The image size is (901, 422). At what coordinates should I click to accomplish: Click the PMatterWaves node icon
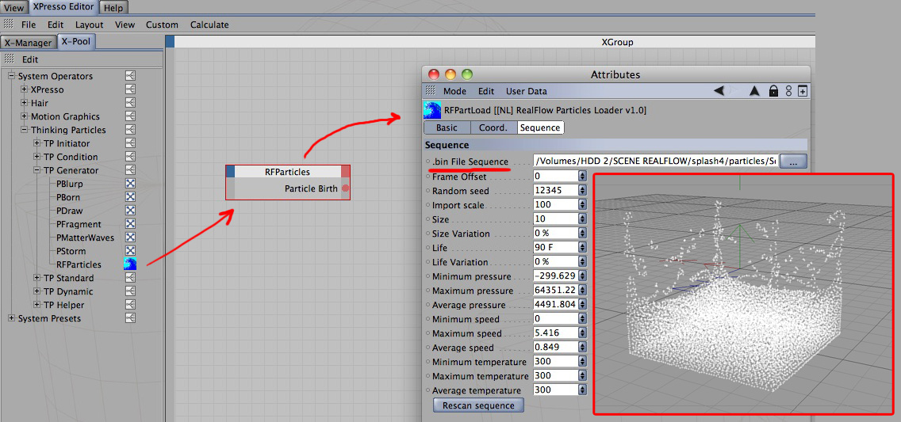(x=130, y=238)
